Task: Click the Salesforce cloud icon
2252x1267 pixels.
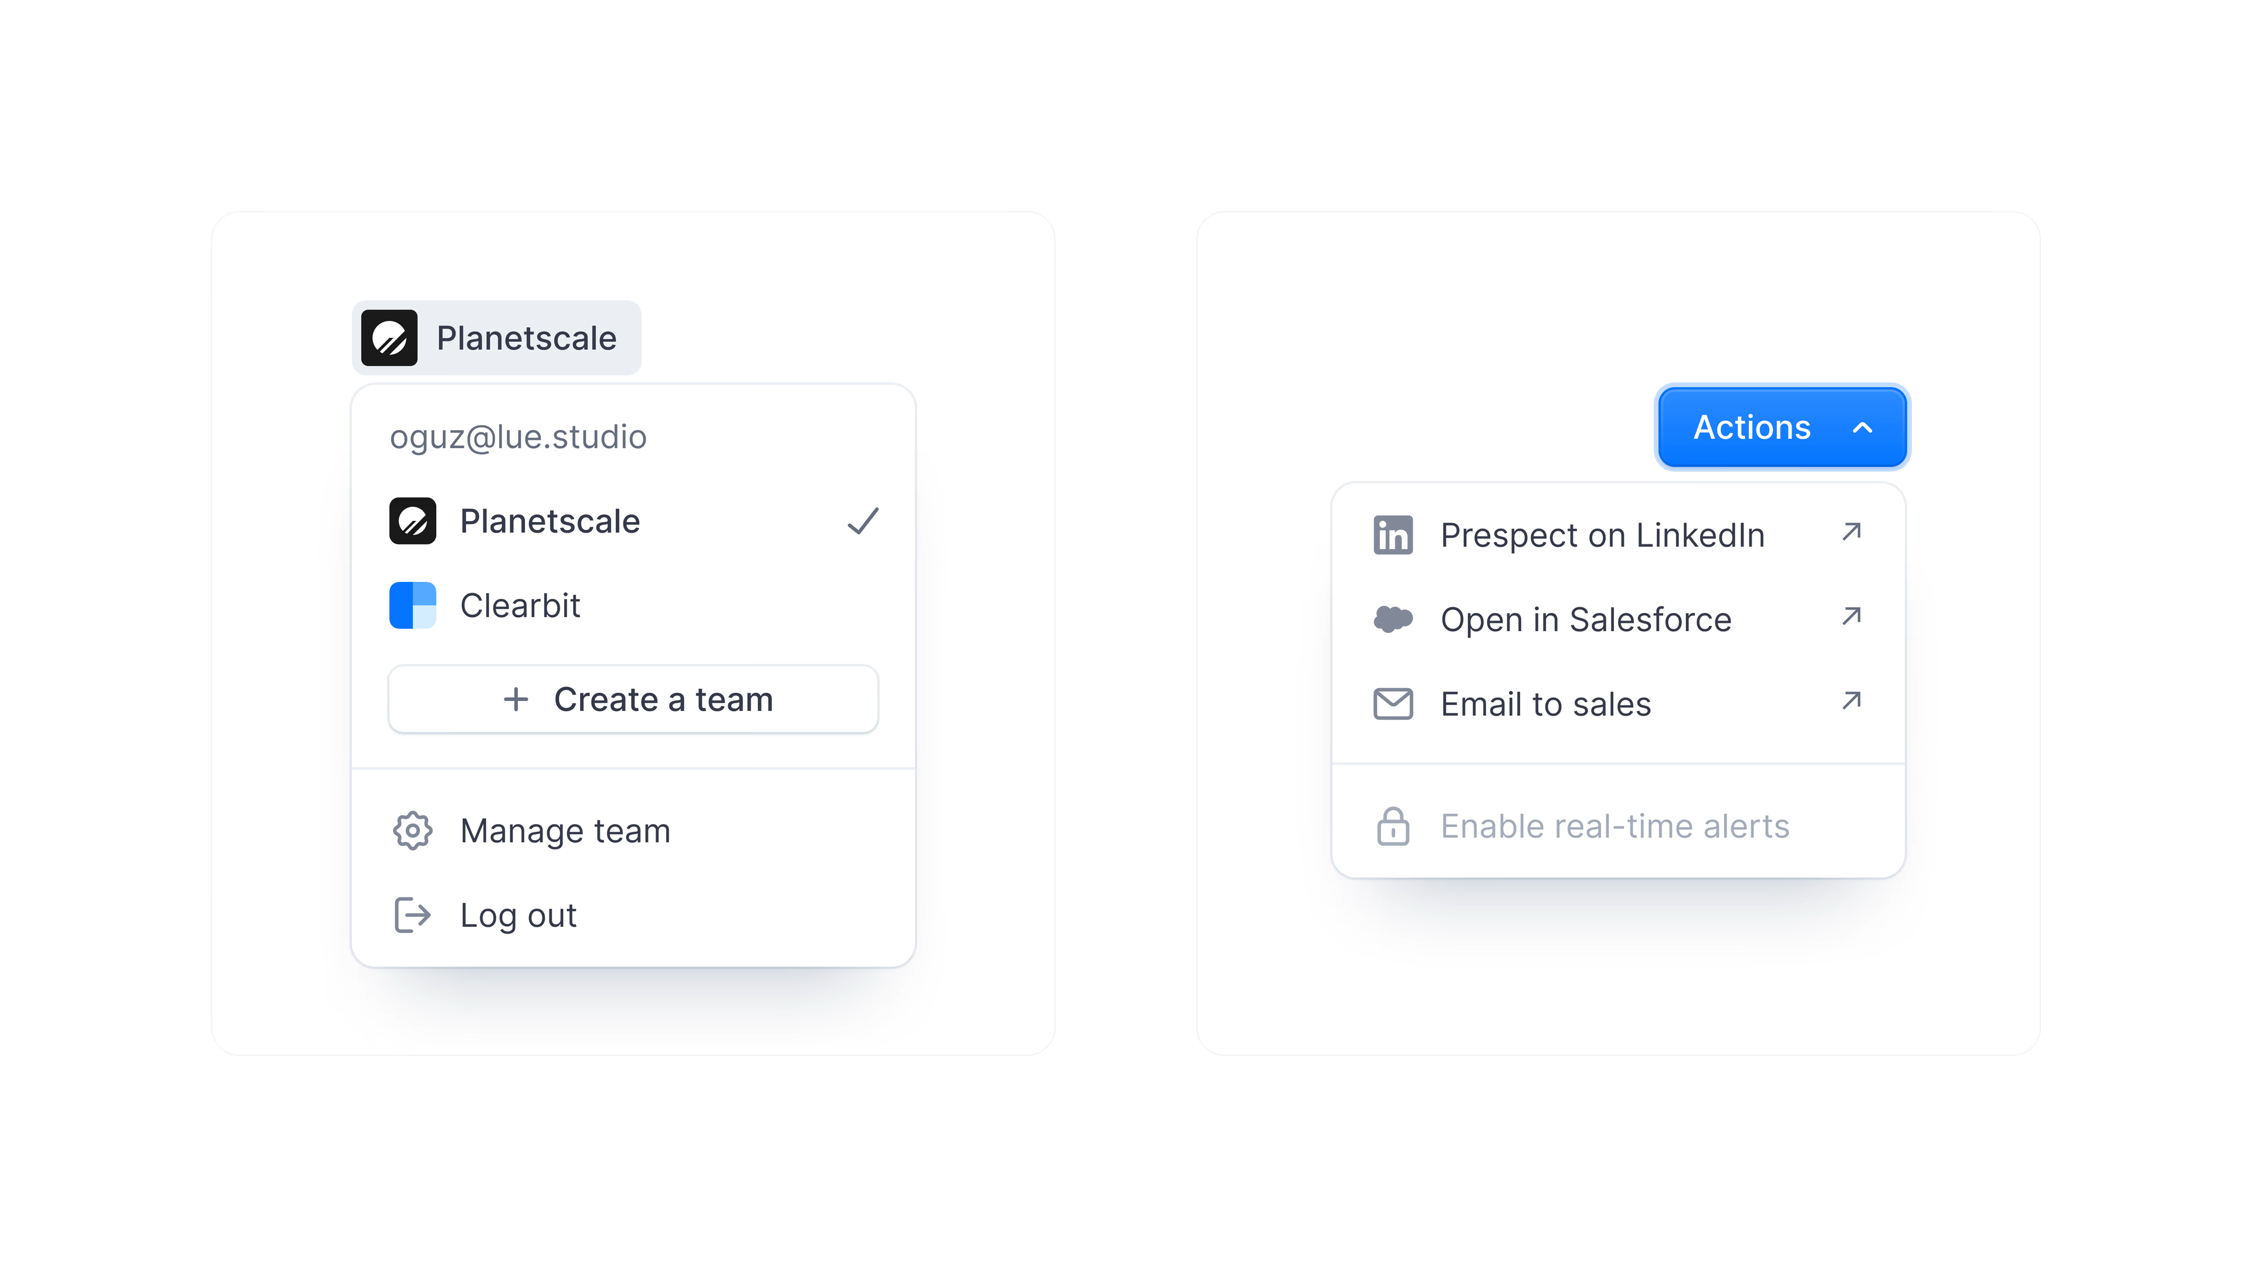Action: click(1393, 619)
